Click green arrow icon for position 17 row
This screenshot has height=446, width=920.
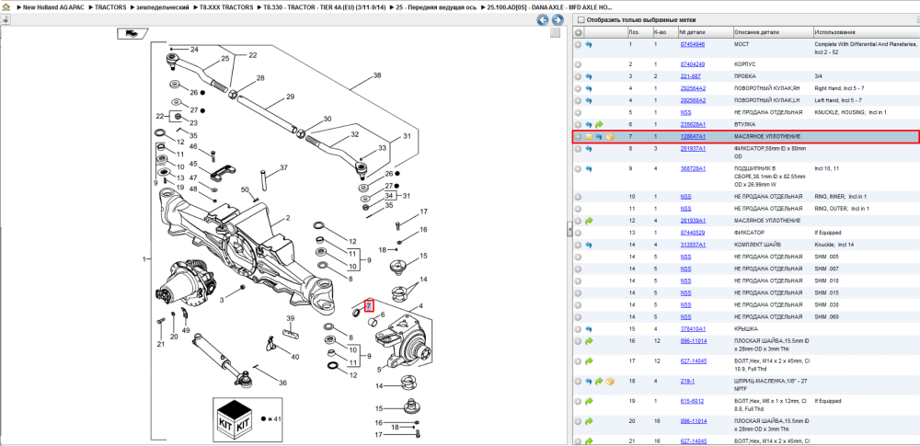(x=589, y=360)
